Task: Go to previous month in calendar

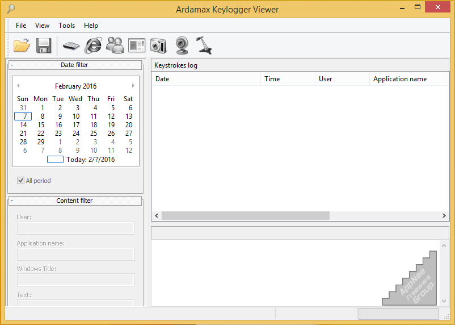Action: [x=18, y=85]
